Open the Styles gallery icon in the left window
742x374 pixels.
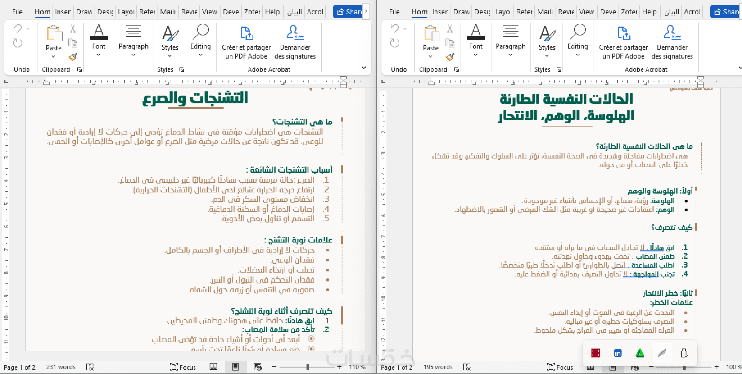pos(170,33)
